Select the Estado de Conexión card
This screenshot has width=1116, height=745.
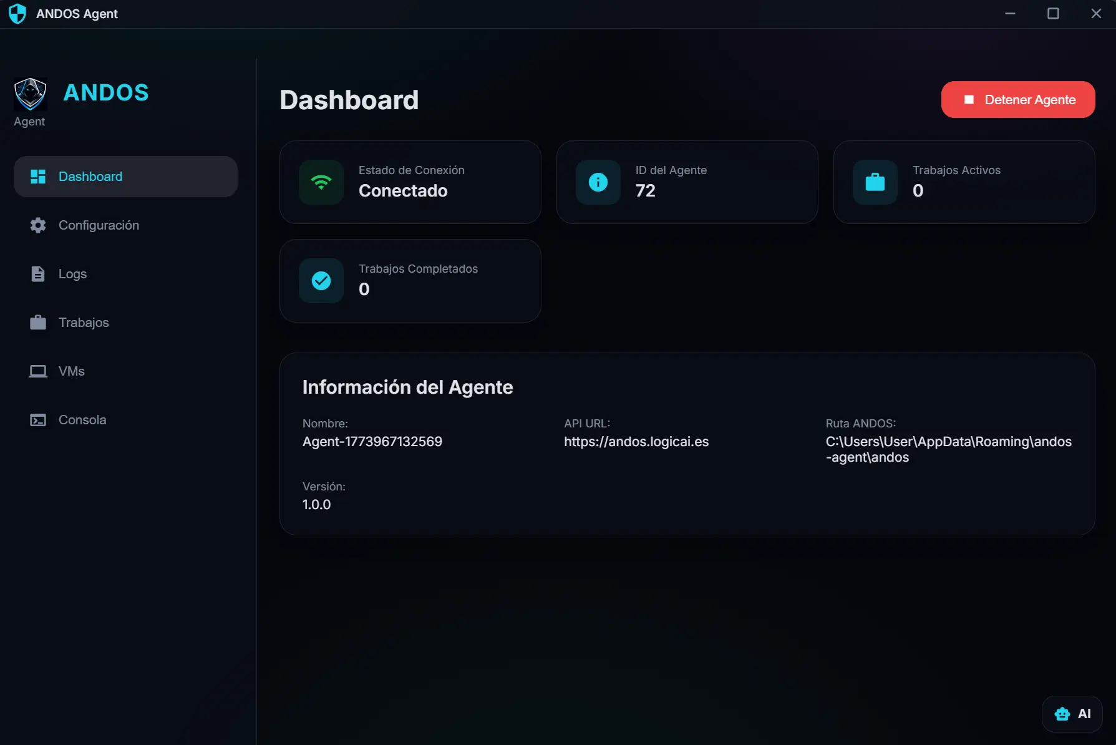(410, 182)
